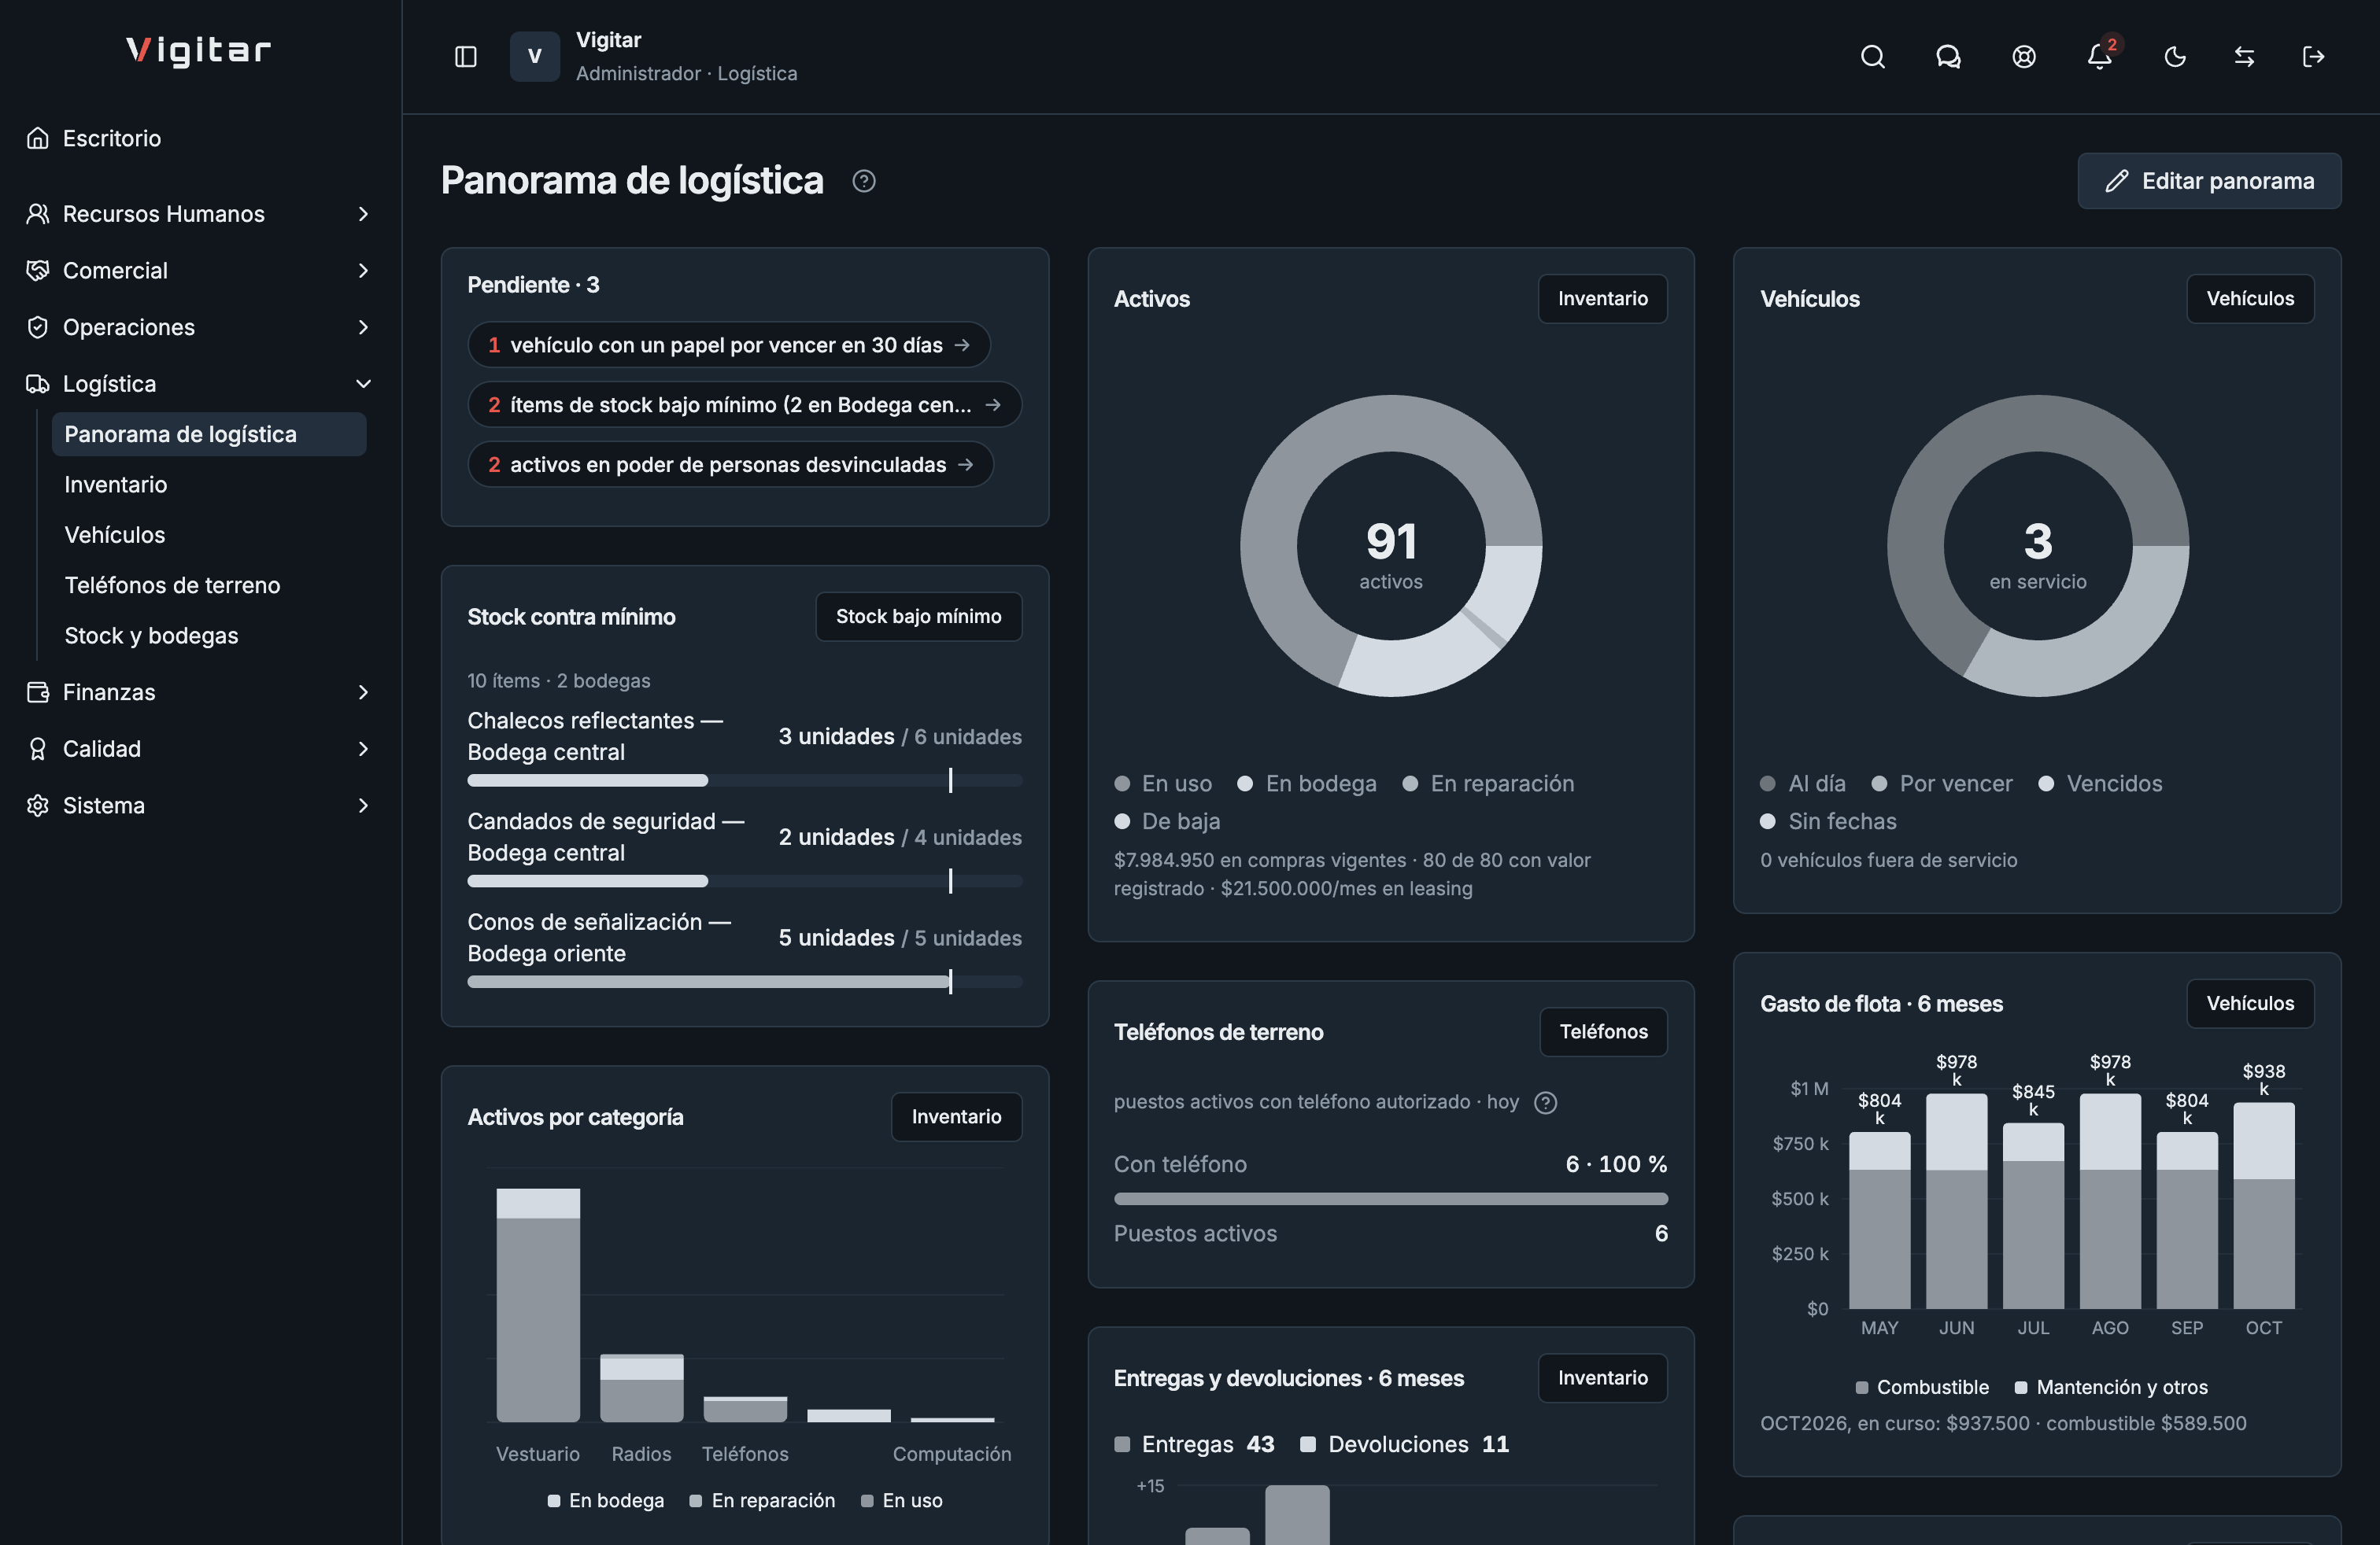Image resolution: width=2380 pixels, height=1545 pixels.
Task: Open pending activos de personas desvinculadas
Action: pyautogui.click(x=731, y=465)
